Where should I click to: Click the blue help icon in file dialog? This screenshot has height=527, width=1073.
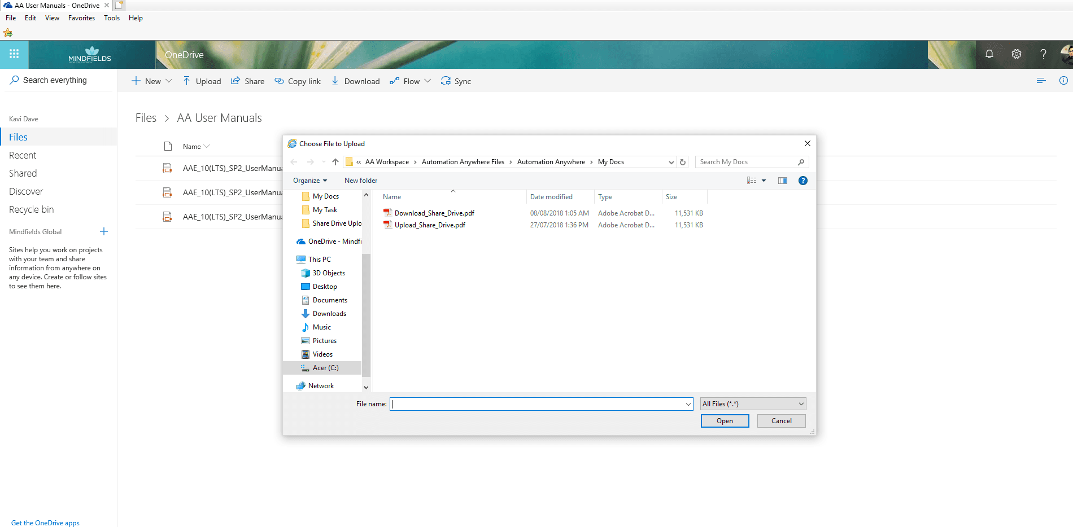[x=803, y=181]
